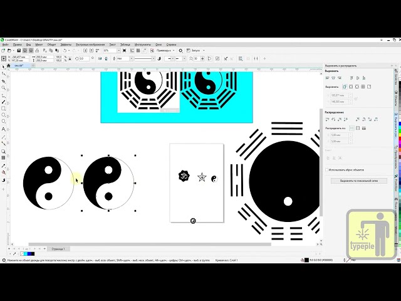
Task: Toggle the lock ratio padlock
Action: [70, 58]
